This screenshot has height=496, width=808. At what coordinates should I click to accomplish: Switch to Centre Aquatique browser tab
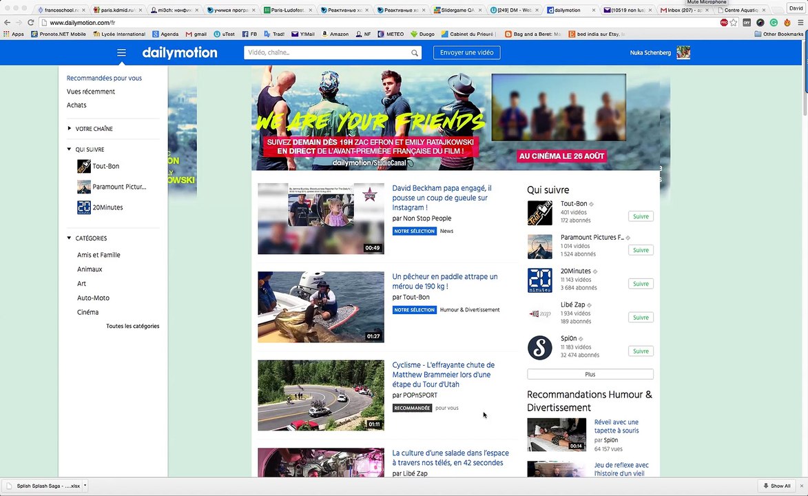point(740,10)
